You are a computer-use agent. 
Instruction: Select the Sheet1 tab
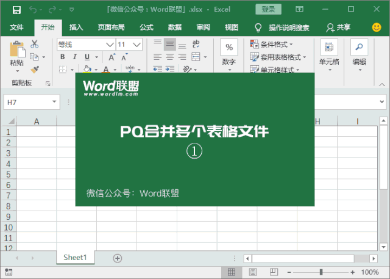(75, 258)
